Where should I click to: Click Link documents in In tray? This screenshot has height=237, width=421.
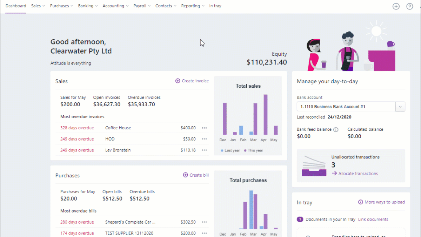[x=373, y=219]
